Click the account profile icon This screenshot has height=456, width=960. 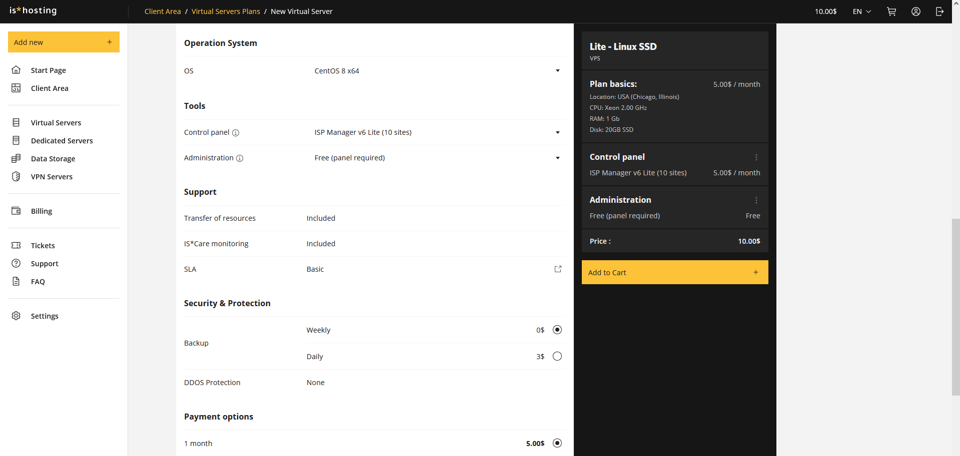916,11
